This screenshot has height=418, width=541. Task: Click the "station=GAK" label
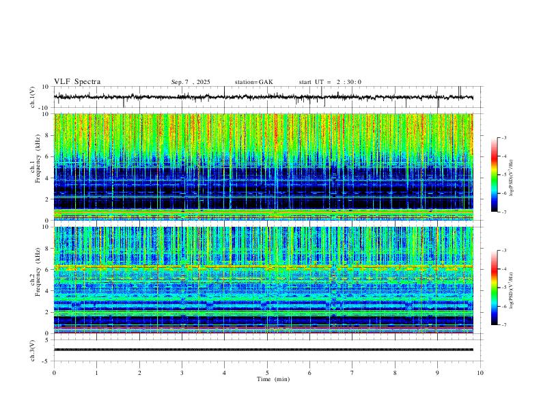tap(253, 82)
